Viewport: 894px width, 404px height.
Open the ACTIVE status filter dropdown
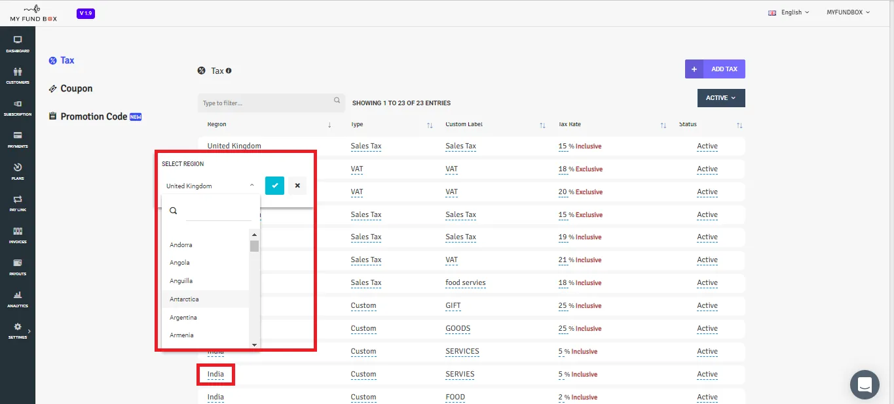[721, 98]
